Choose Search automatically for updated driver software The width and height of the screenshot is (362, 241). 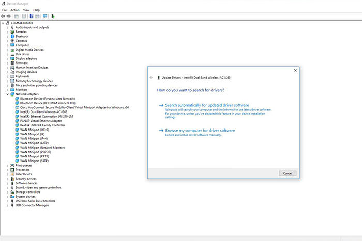(x=207, y=106)
